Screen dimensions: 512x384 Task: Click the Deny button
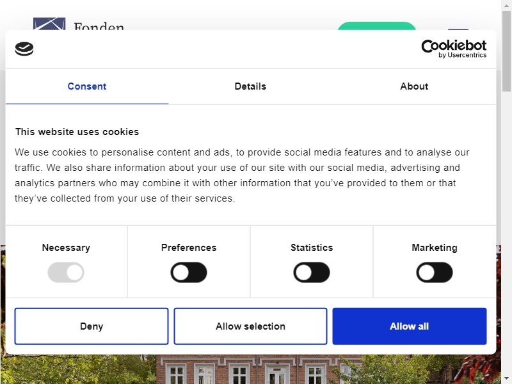point(92,326)
